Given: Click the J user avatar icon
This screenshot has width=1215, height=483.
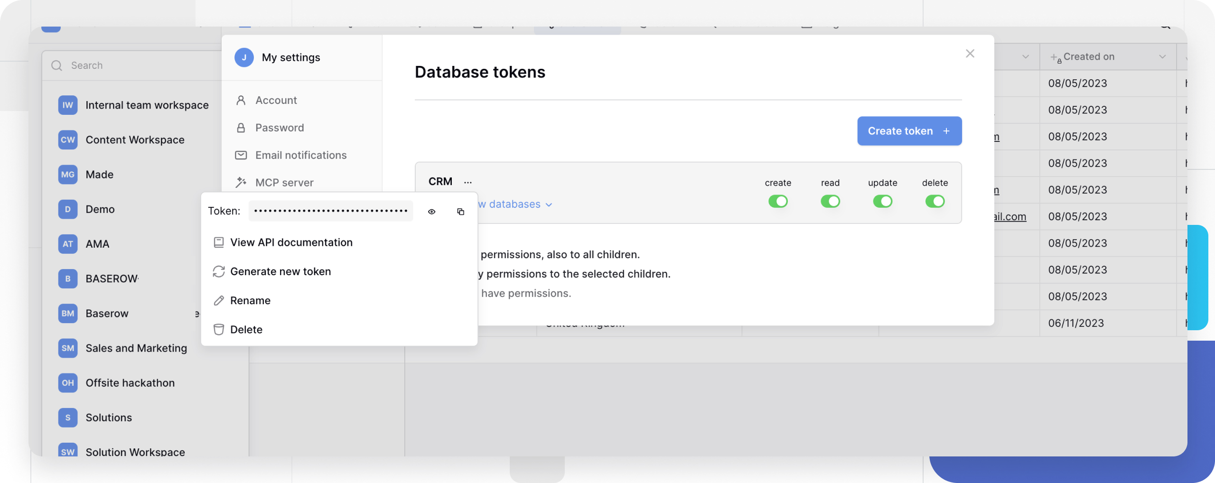Looking at the screenshot, I should pyautogui.click(x=244, y=57).
